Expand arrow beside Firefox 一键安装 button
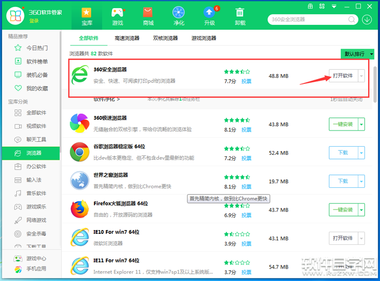The width and height of the screenshot is (380, 281). [x=362, y=210]
